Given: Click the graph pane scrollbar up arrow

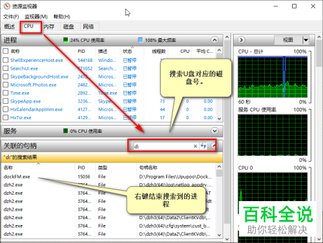Looking at the screenshot, I should [x=319, y=37].
